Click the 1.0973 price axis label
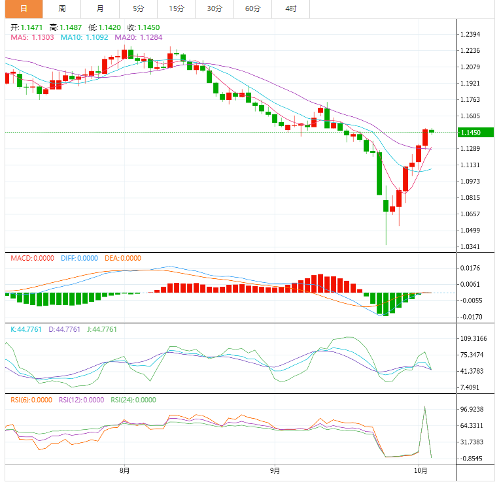 470,182
